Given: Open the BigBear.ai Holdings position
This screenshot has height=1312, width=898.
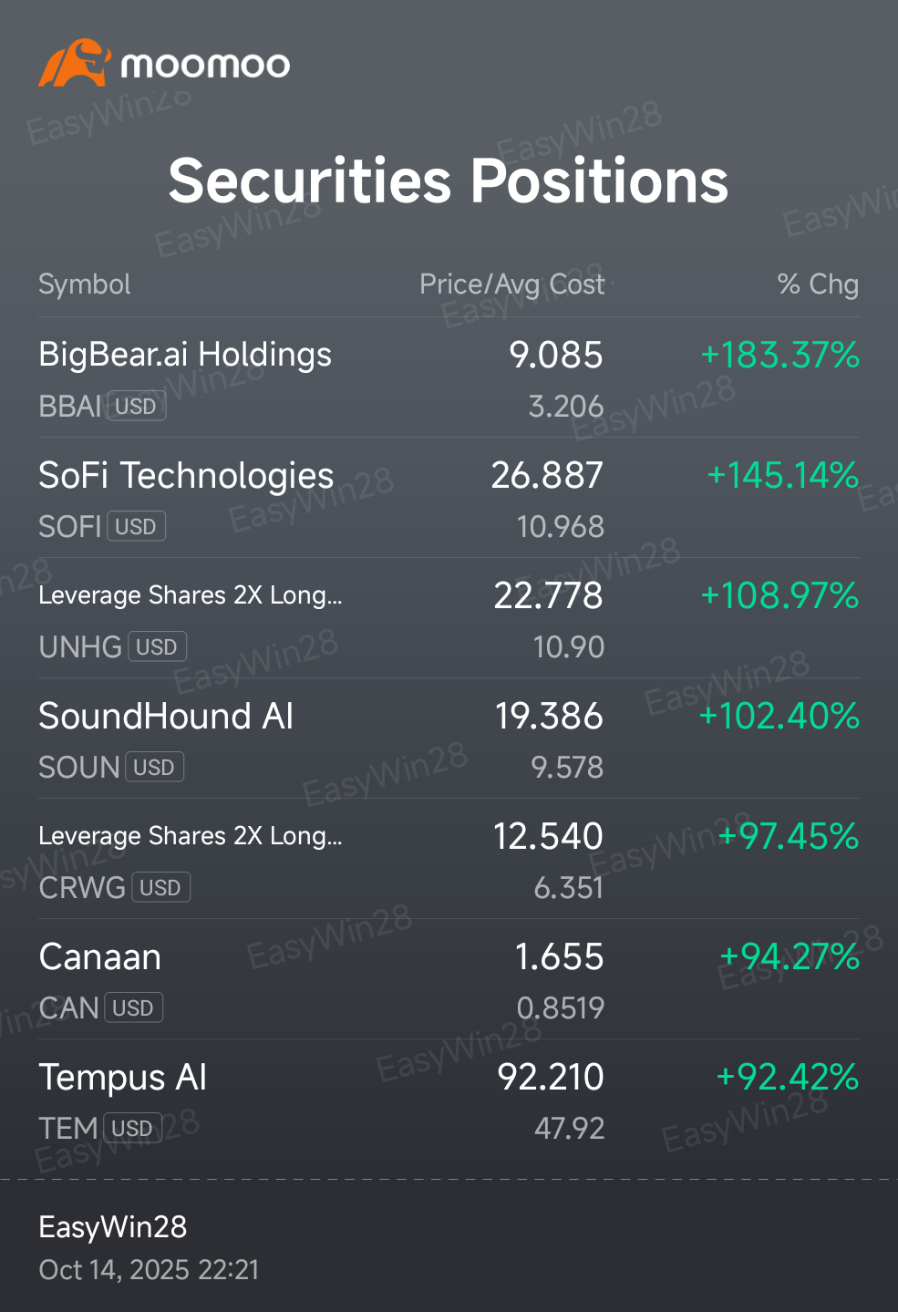Looking at the screenshot, I should tap(449, 377).
